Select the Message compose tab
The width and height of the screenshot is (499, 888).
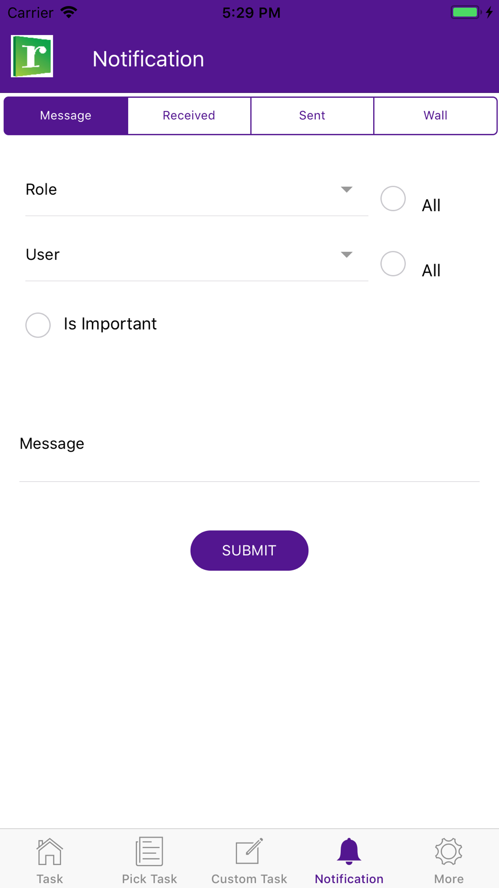coord(66,116)
